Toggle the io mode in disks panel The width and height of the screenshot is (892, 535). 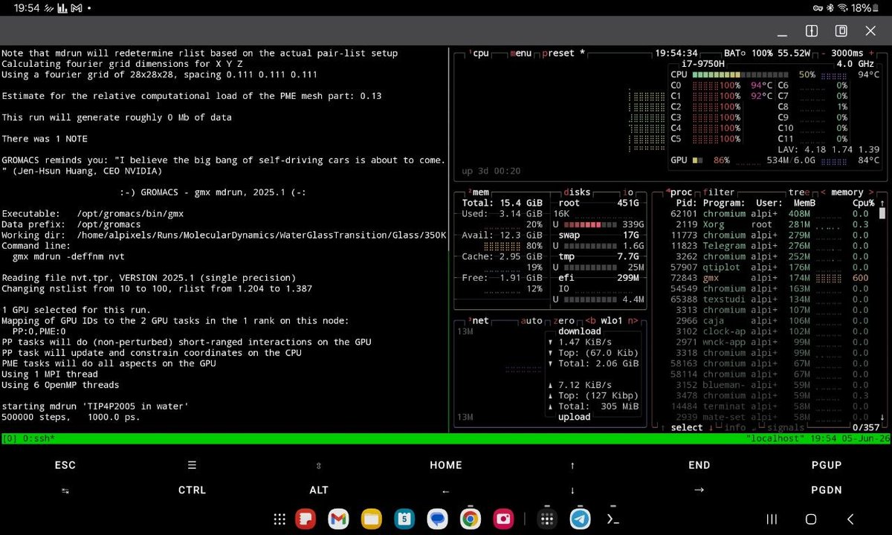click(629, 192)
